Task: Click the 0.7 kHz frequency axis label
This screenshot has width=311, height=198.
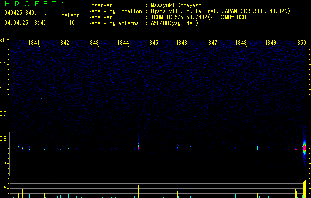Action: click(4, 163)
